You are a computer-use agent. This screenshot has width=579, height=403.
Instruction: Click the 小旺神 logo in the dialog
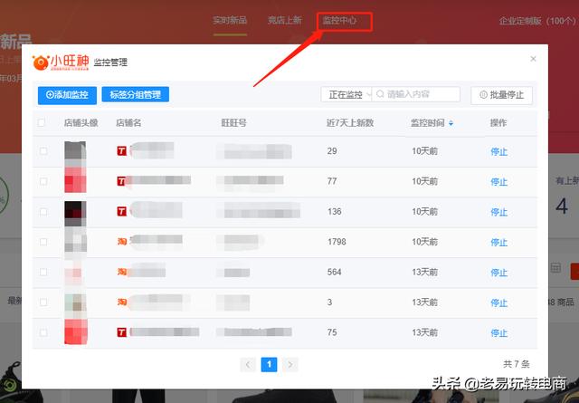point(61,62)
